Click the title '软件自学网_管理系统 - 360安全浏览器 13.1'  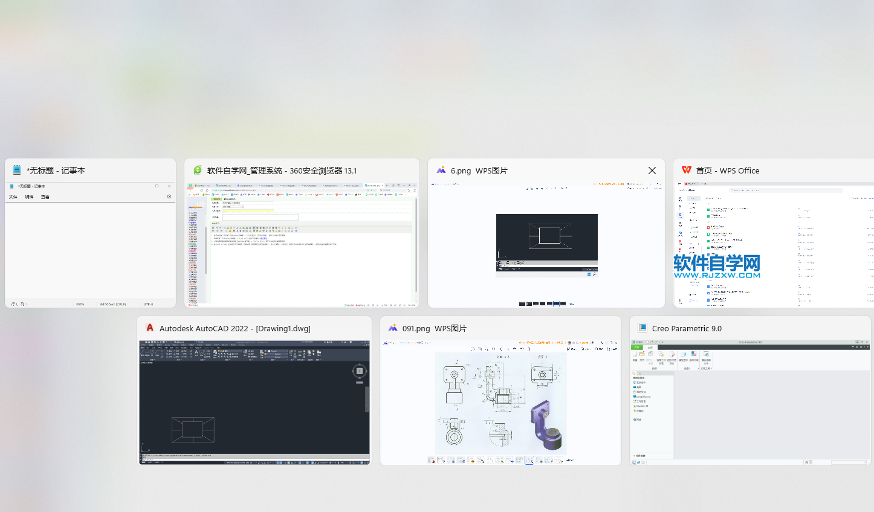pyautogui.click(x=282, y=170)
